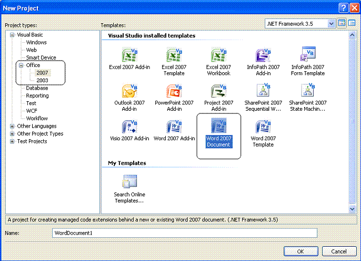Open the .NET Framework 3.5 dropdown

[331, 24]
